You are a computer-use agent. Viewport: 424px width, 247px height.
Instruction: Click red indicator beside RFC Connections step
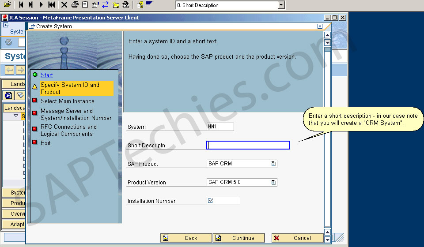pos(34,129)
